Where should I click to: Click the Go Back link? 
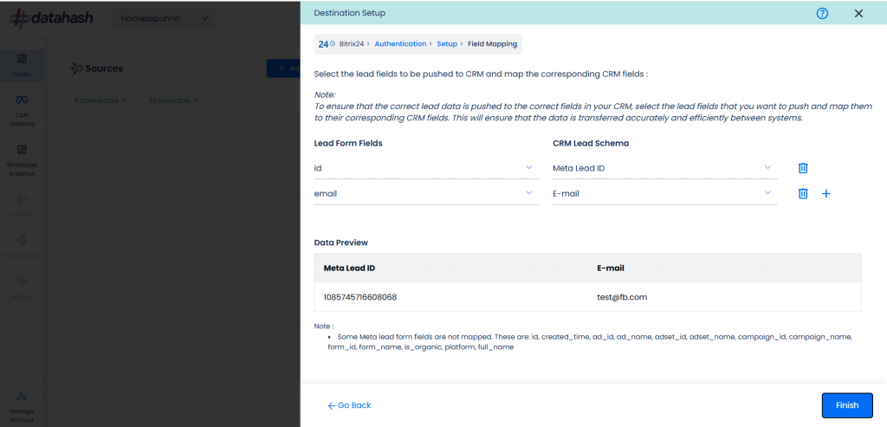coord(350,405)
